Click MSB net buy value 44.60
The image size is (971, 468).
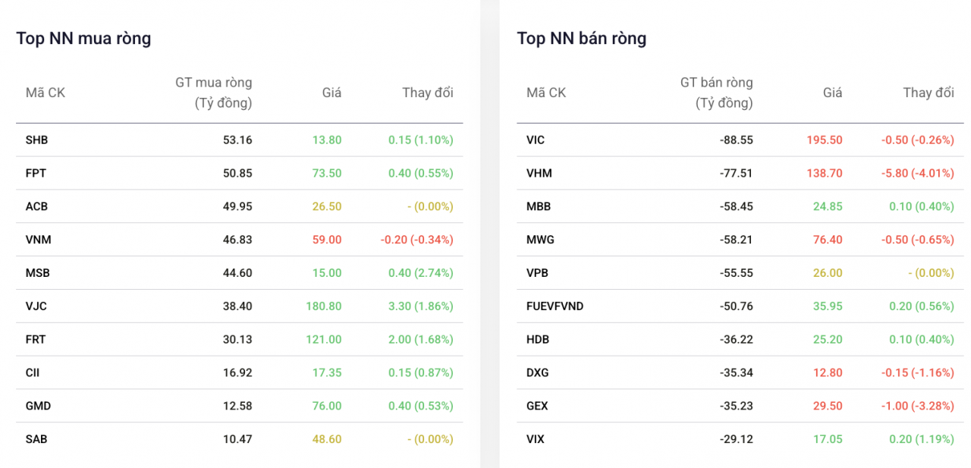tap(237, 273)
